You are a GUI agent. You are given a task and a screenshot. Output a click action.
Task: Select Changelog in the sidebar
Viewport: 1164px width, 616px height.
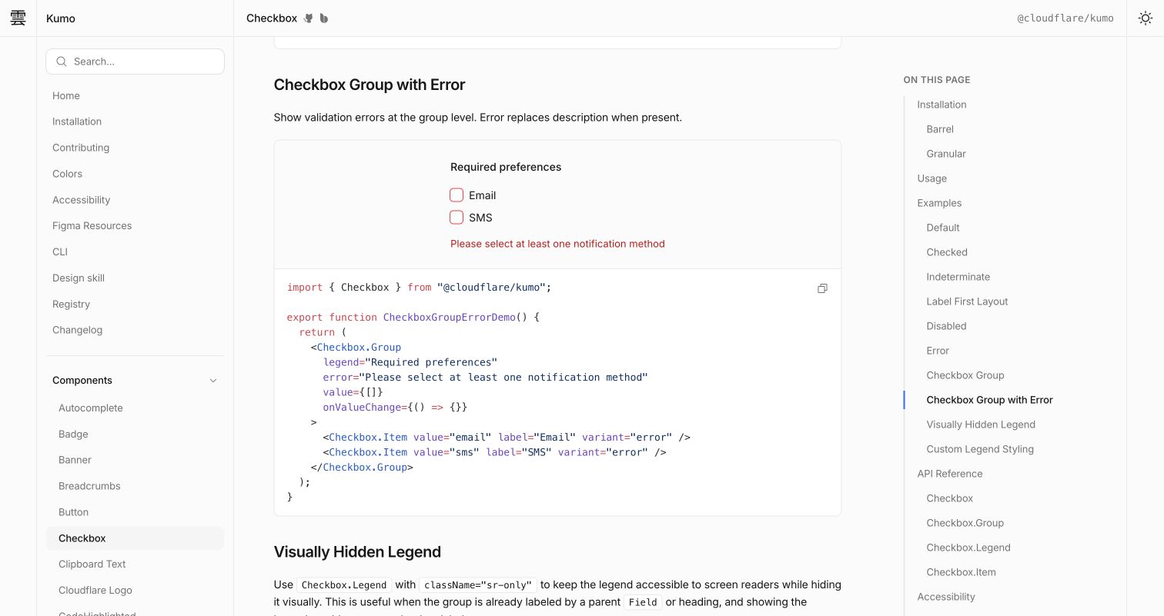(x=77, y=330)
